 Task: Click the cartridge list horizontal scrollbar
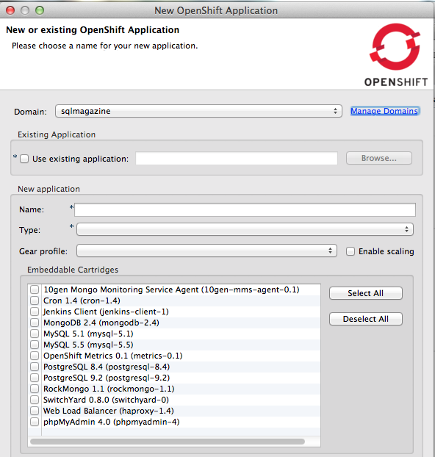(x=168, y=442)
